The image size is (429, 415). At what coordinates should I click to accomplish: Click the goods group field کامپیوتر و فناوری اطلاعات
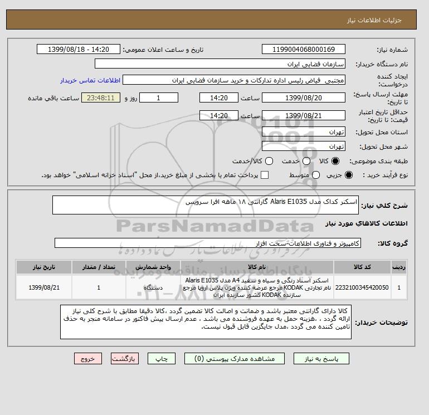[x=208, y=243]
